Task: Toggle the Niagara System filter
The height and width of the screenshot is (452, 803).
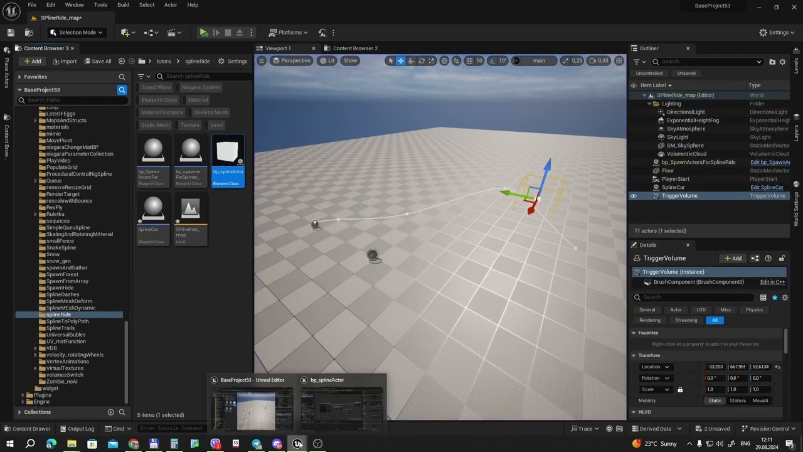Action: tap(201, 87)
